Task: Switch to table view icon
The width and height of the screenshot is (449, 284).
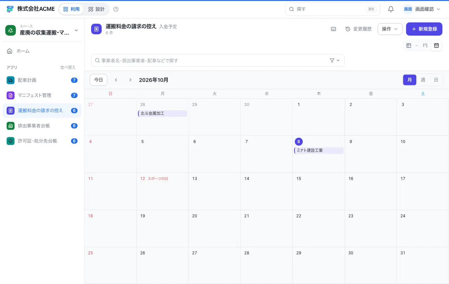Action: 409,45
